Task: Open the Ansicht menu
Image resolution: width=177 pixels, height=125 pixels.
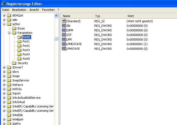Action: coord(34,10)
